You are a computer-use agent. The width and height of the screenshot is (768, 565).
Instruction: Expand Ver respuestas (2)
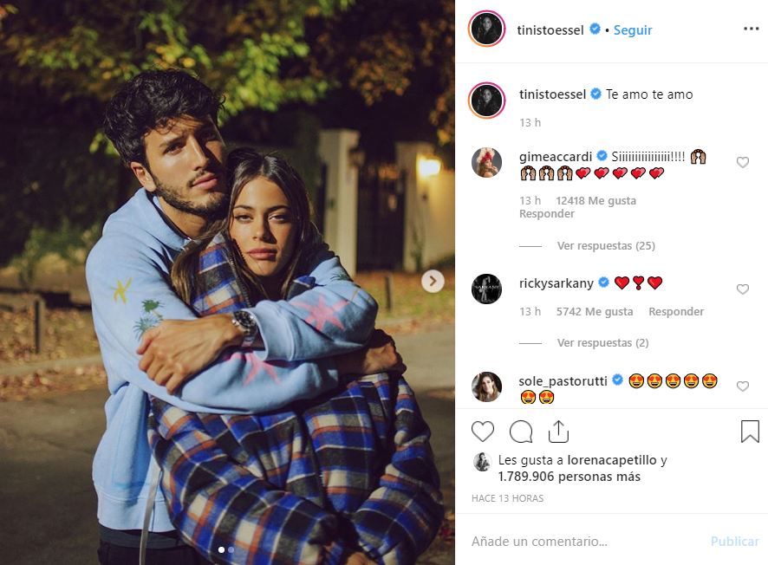tap(603, 342)
